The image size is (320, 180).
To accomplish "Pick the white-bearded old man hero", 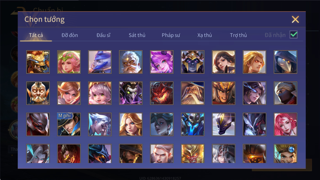I will click(x=131, y=62).
